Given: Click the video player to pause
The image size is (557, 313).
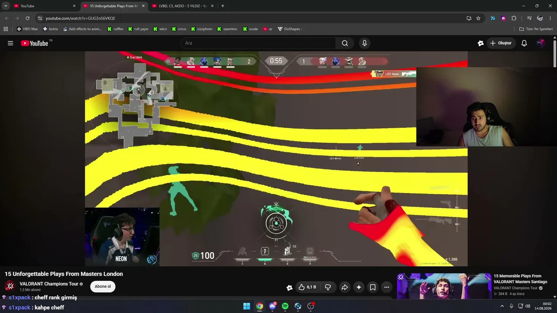Looking at the screenshot, I should coord(276,159).
